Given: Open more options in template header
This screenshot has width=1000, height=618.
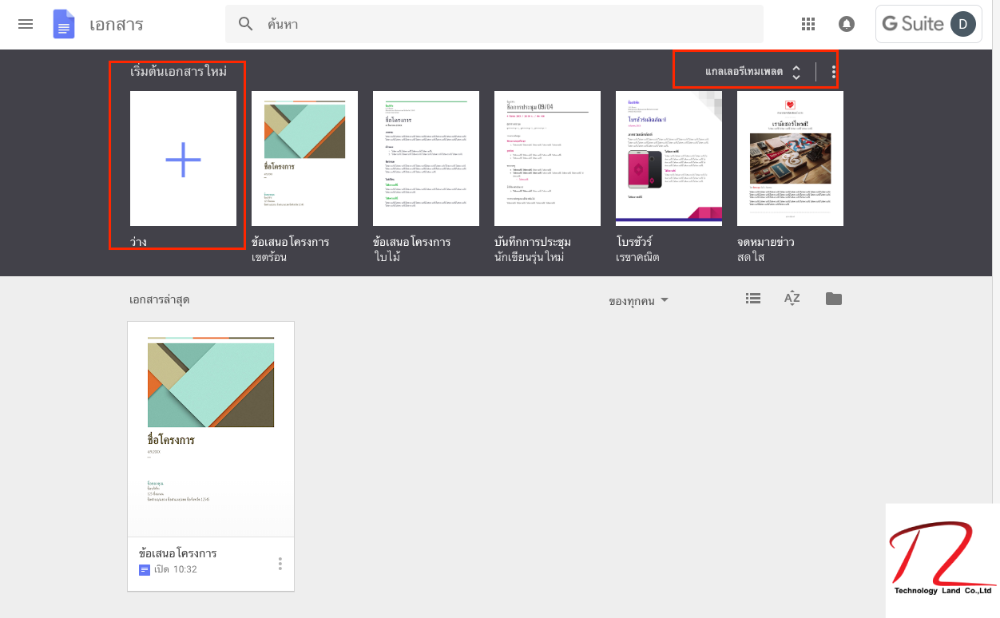Looking at the screenshot, I should (x=834, y=73).
